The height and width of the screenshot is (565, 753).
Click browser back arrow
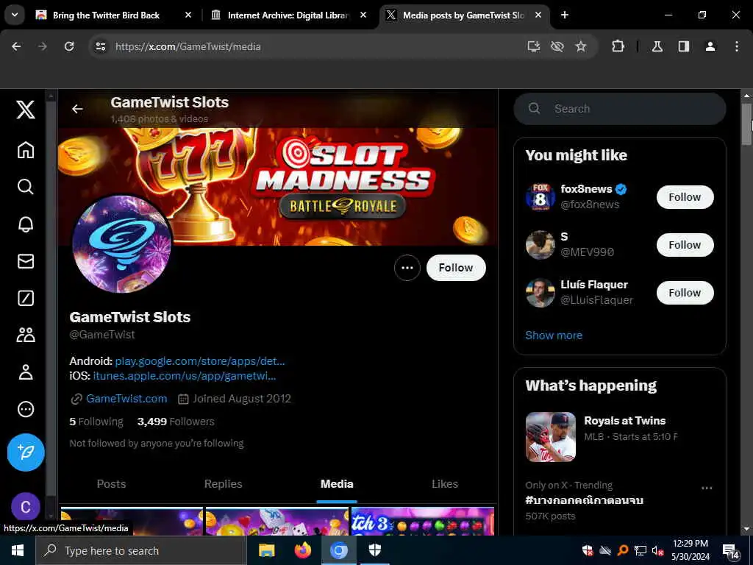click(x=16, y=46)
